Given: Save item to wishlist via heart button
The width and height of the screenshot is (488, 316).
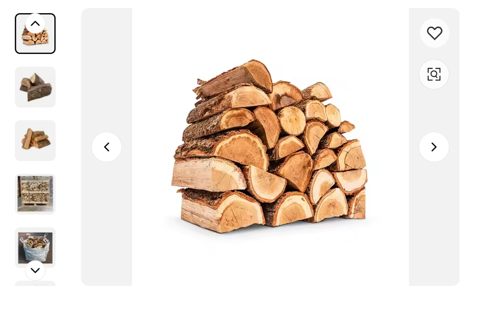Looking at the screenshot, I should pyautogui.click(x=434, y=33).
